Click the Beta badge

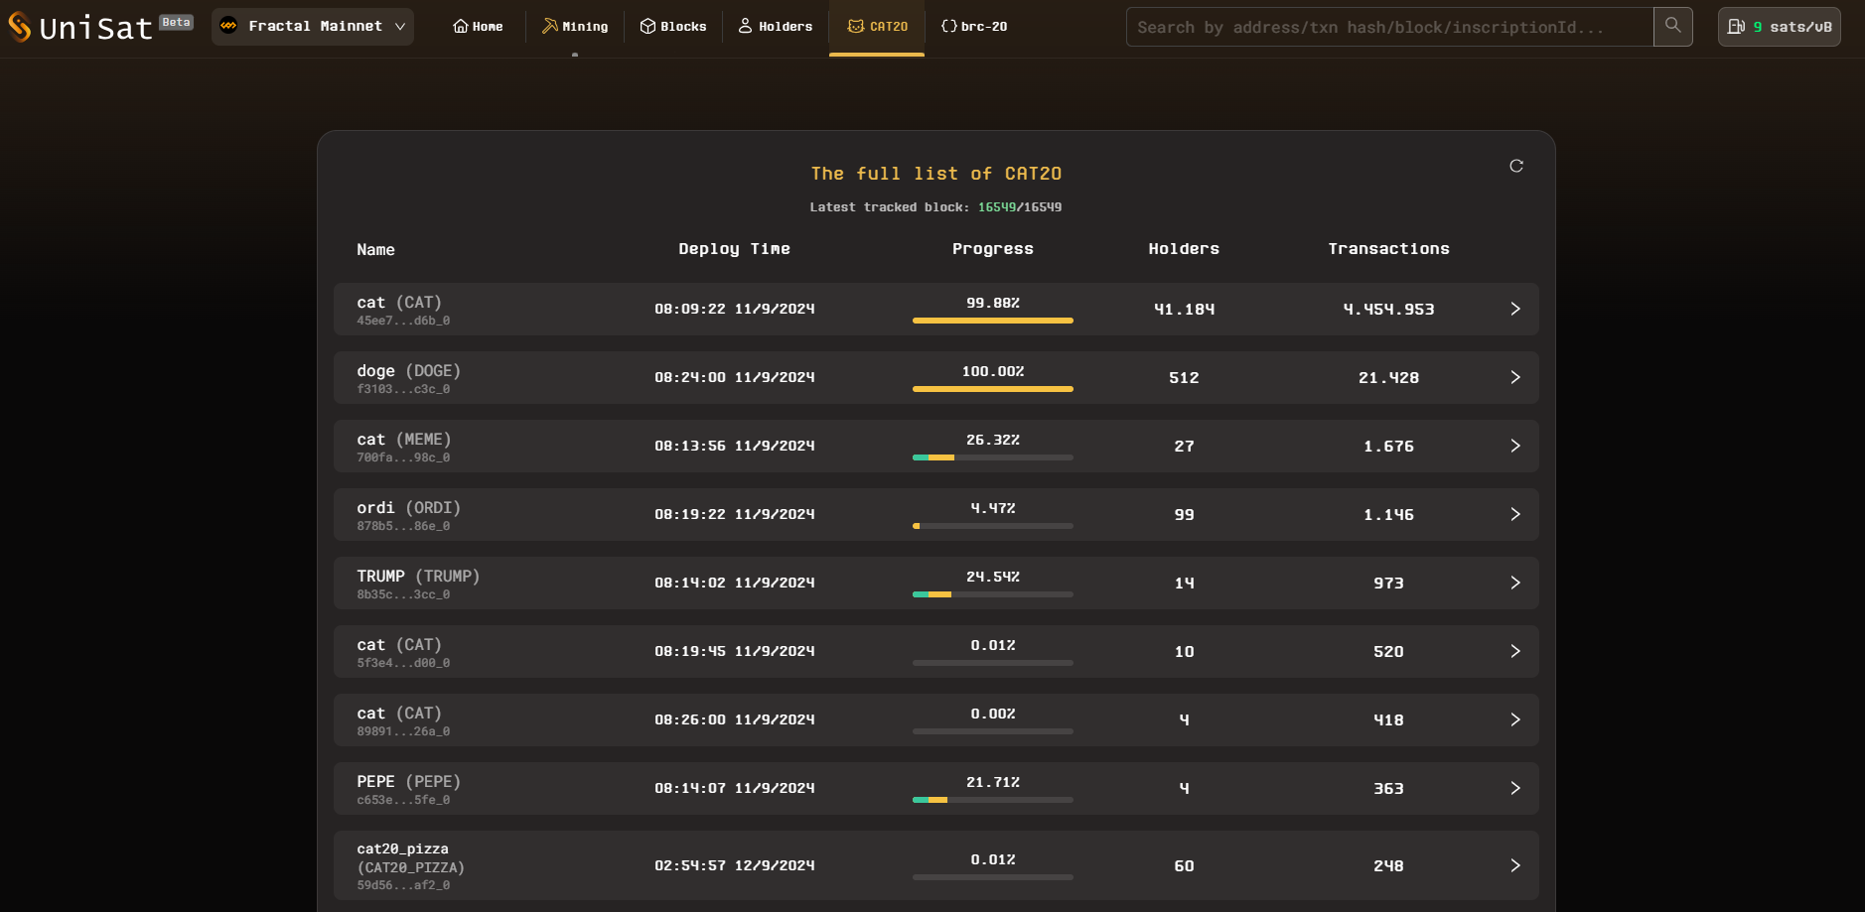(177, 22)
